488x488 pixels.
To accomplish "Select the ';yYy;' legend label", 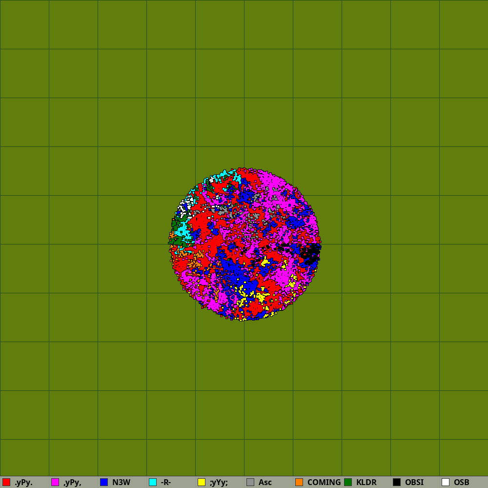I will point(219,483).
